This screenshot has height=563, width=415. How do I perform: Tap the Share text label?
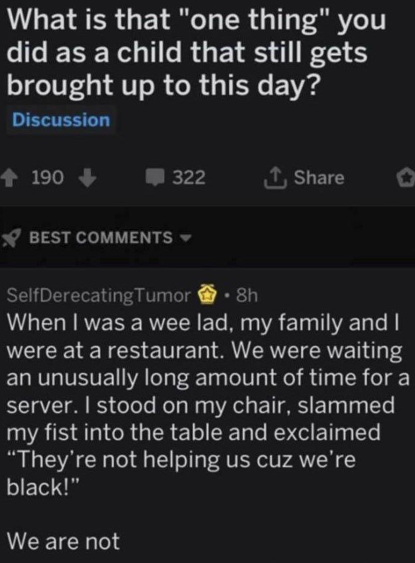(319, 178)
